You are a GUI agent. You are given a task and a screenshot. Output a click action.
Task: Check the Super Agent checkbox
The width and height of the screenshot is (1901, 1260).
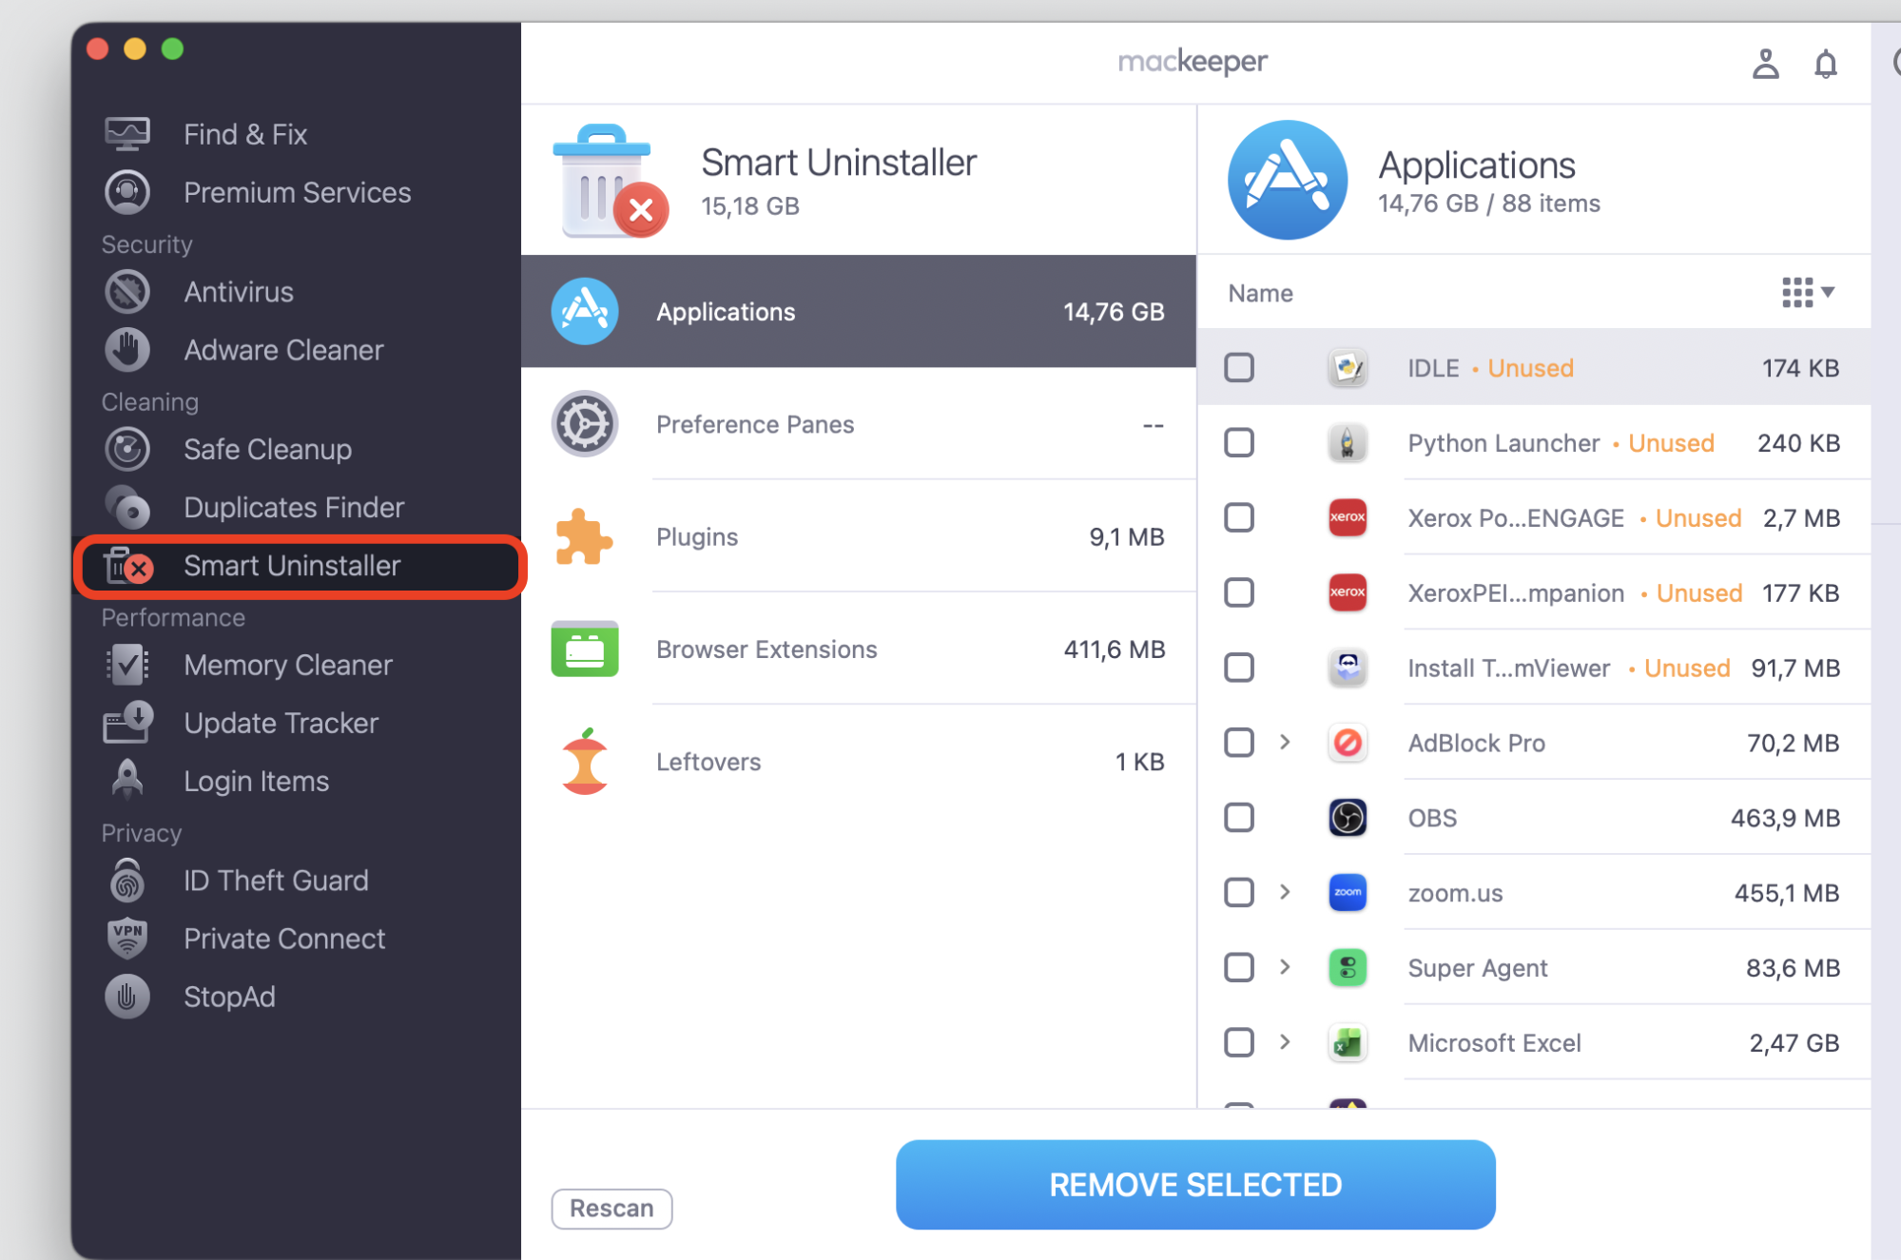tap(1239, 968)
